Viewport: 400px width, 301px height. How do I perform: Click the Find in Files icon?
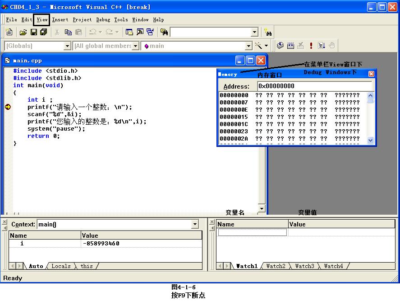click(x=164, y=32)
